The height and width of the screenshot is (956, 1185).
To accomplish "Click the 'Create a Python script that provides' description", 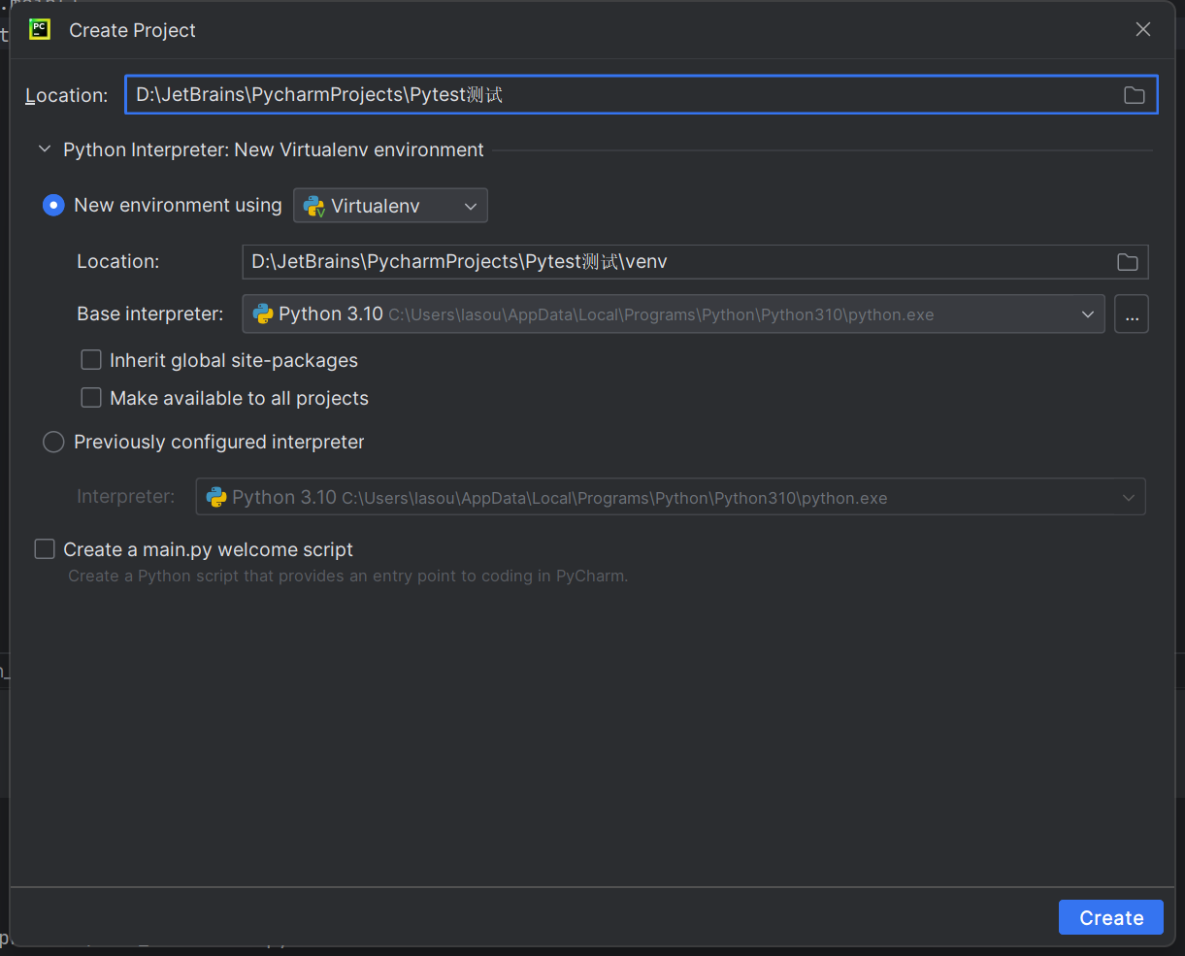I will [x=348, y=577].
